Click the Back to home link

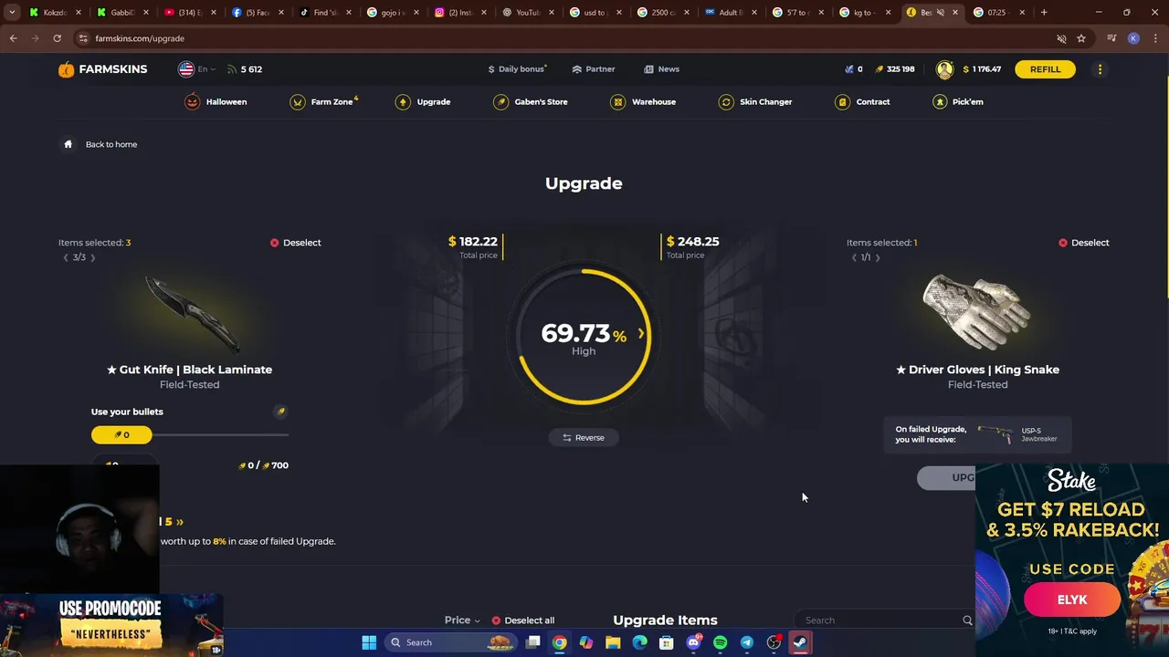[x=111, y=144]
